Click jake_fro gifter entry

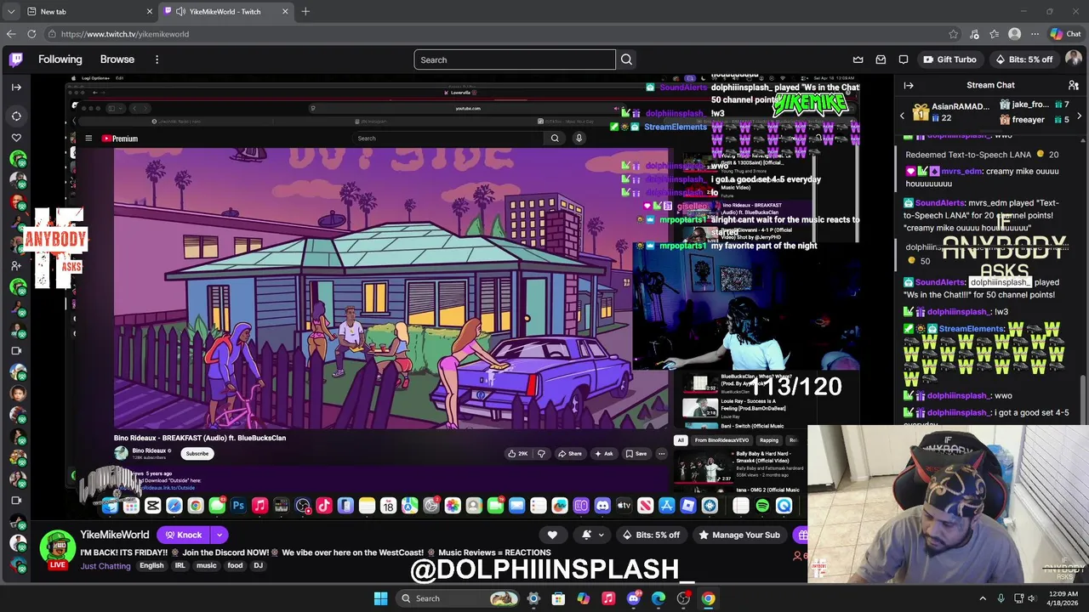pos(1033,105)
